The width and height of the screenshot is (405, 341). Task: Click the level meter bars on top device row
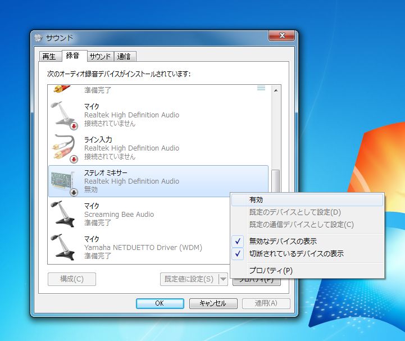tap(261, 88)
